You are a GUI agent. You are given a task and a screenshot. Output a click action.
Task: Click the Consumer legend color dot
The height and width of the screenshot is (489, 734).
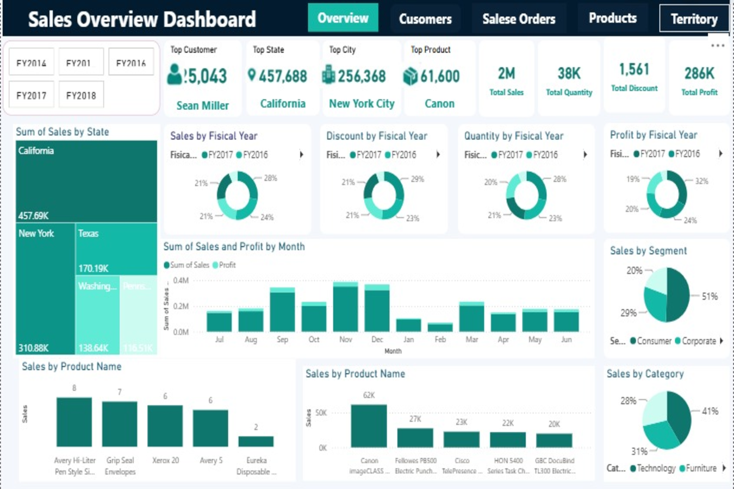pos(633,341)
